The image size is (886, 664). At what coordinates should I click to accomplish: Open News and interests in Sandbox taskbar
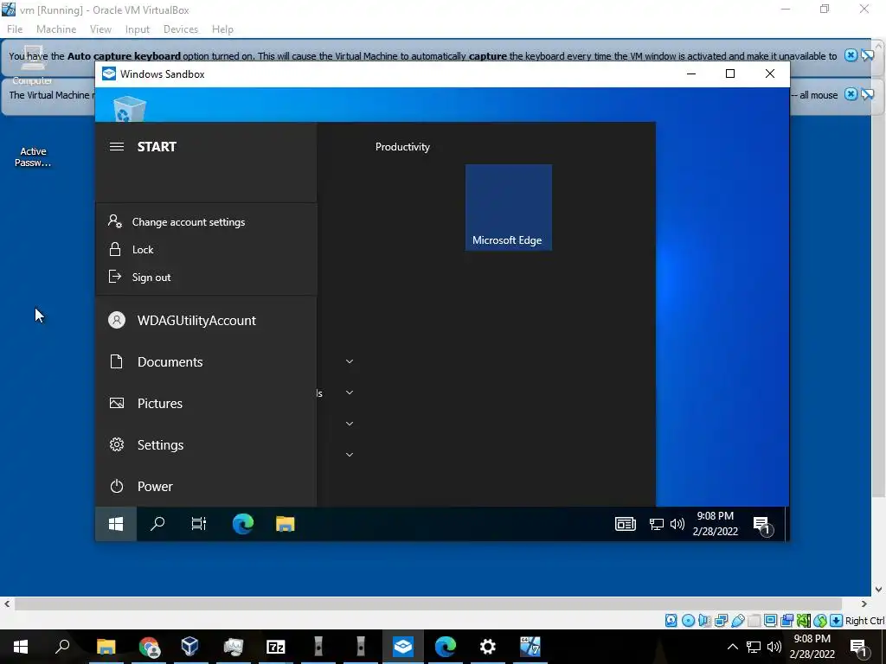pos(626,525)
